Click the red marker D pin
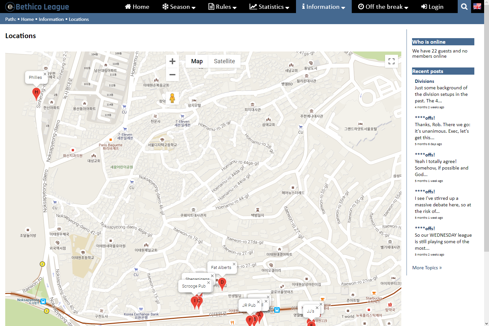This screenshot has height=326, width=489. point(222,283)
